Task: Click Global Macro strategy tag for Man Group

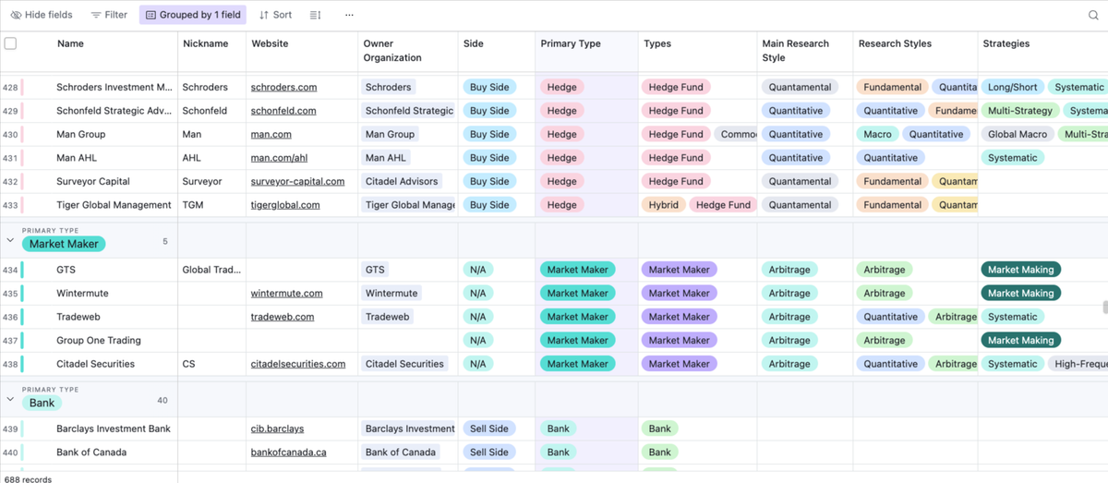Action: (1018, 134)
